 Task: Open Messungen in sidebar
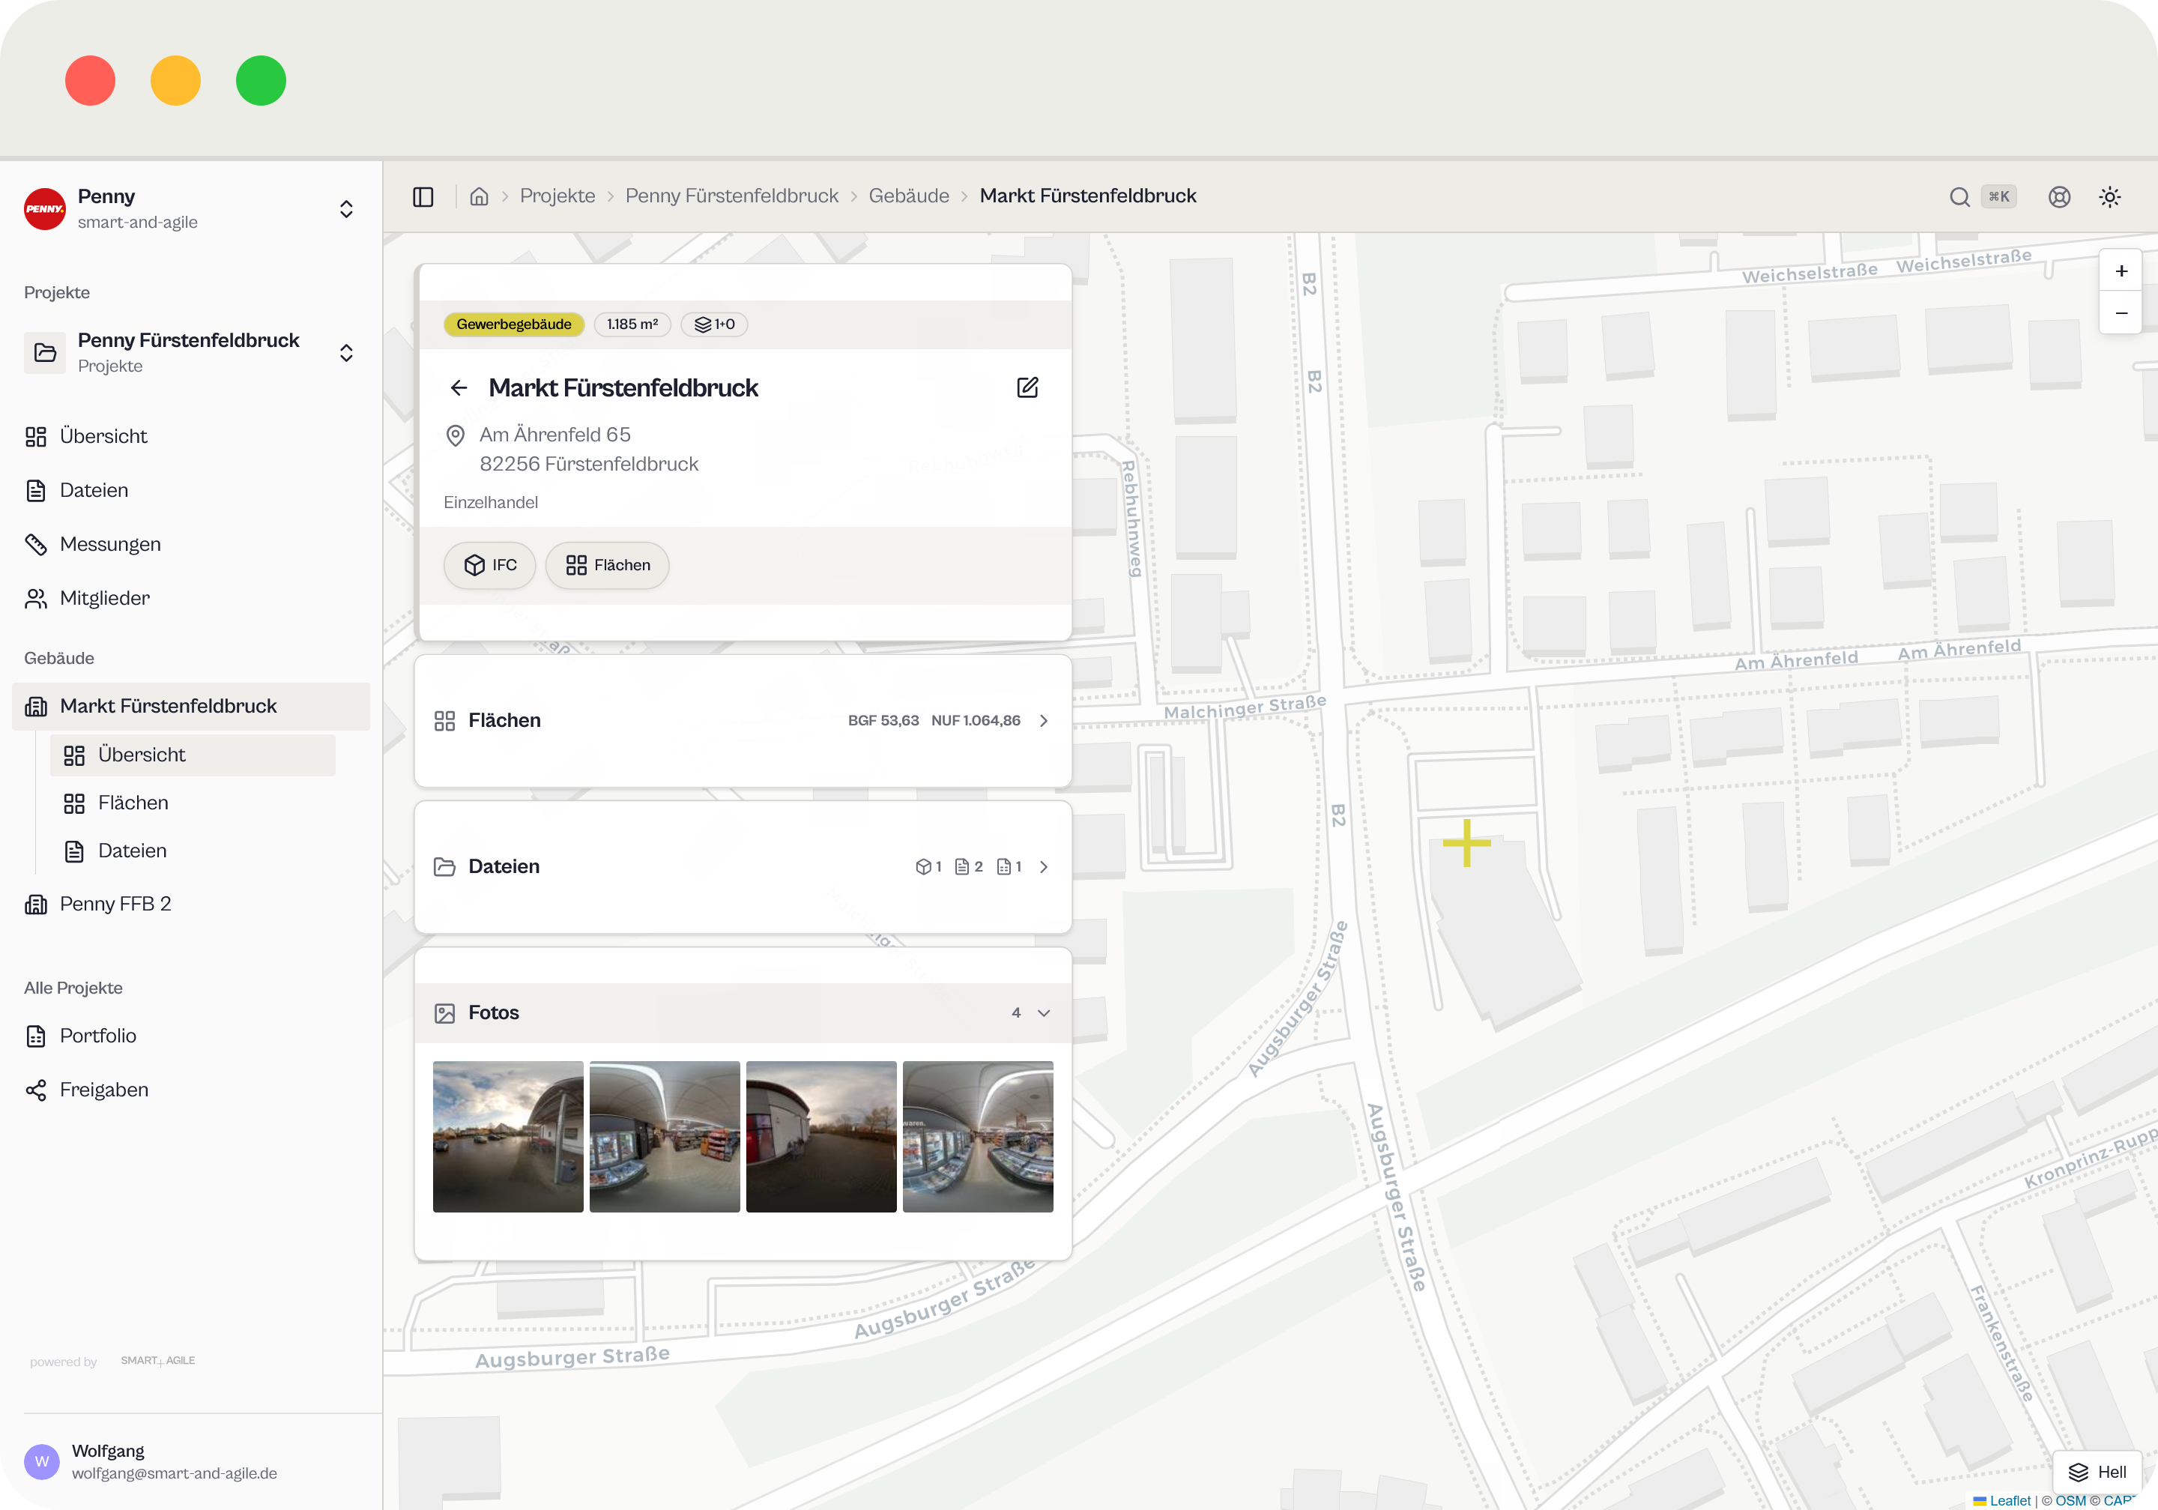point(191,544)
